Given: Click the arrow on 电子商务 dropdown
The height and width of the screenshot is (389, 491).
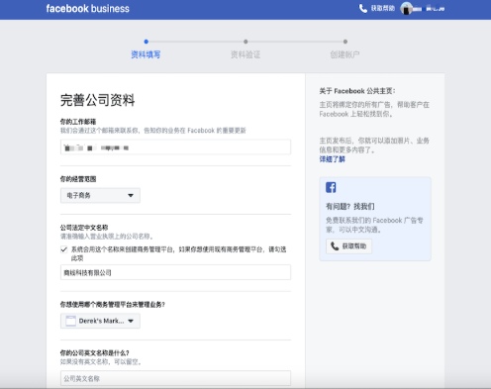Looking at the screenshot, I should [x=131, y=195].
